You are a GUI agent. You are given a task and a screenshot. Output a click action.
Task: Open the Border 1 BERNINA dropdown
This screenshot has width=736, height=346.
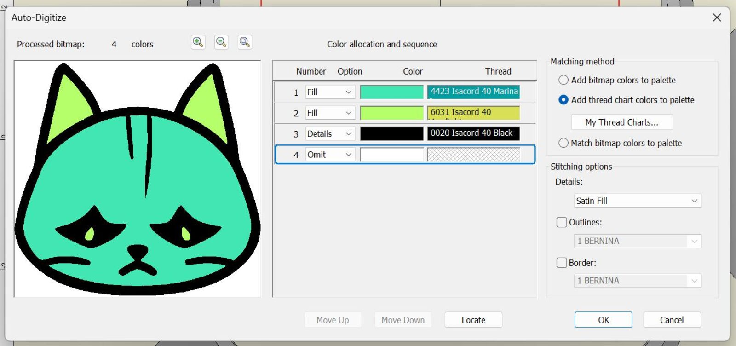tap(638, 281)
